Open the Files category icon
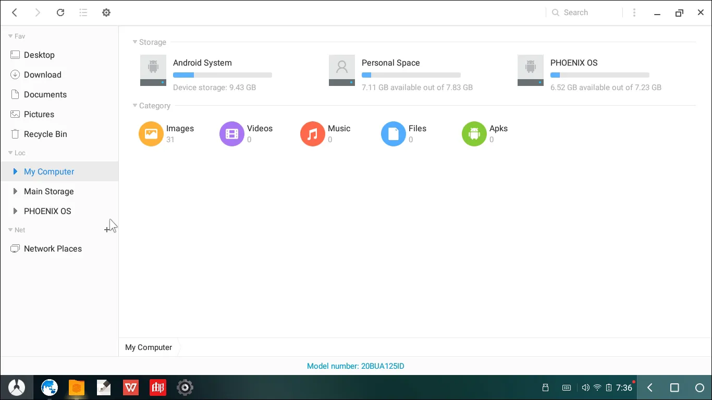 [x=394, y=134]
